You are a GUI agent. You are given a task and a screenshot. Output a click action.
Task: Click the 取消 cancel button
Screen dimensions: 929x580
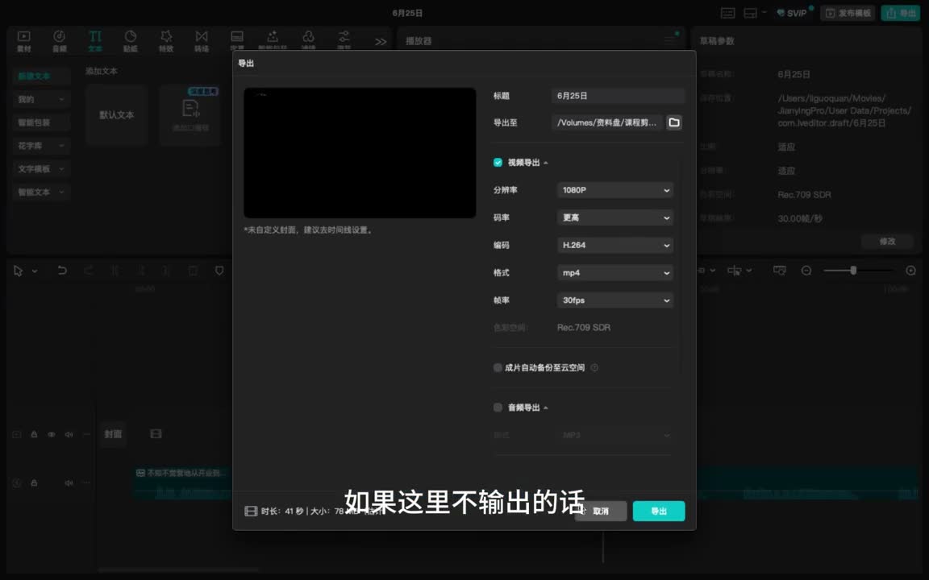(601, 511)
